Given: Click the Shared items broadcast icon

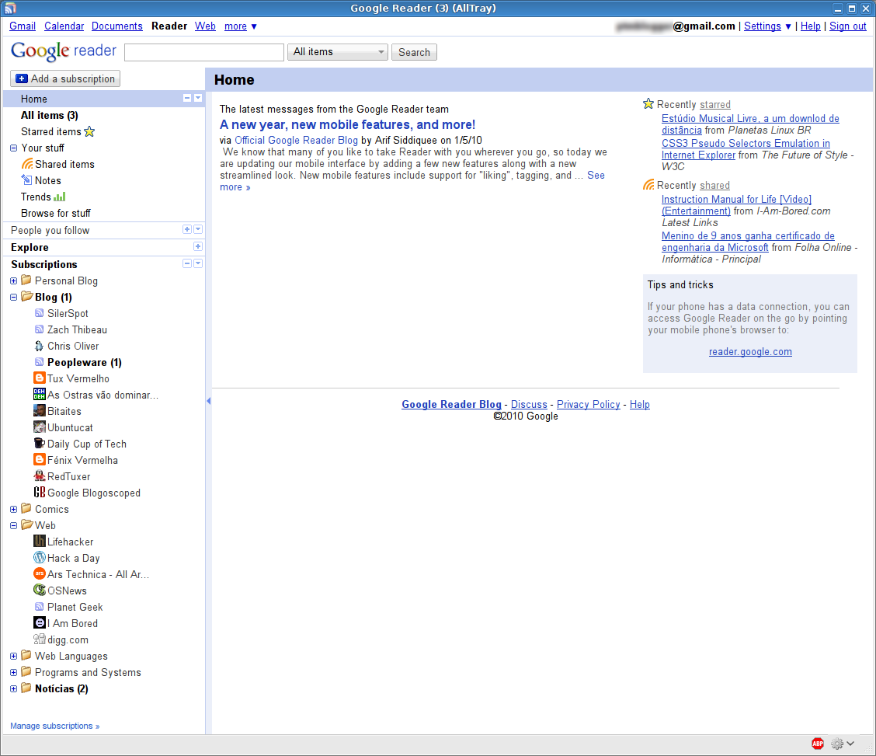Looking at the screenshot, I should tap(27, 164).
